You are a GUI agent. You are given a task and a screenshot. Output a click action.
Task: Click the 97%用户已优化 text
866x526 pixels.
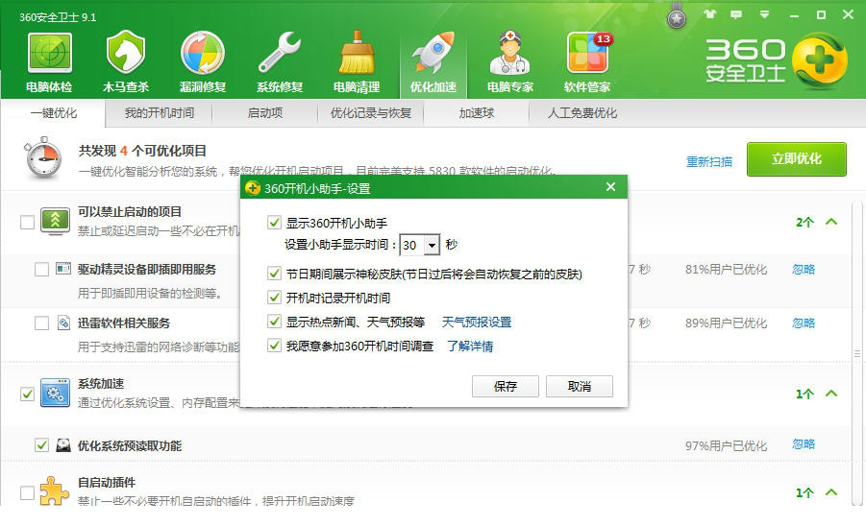pos(727,445)
